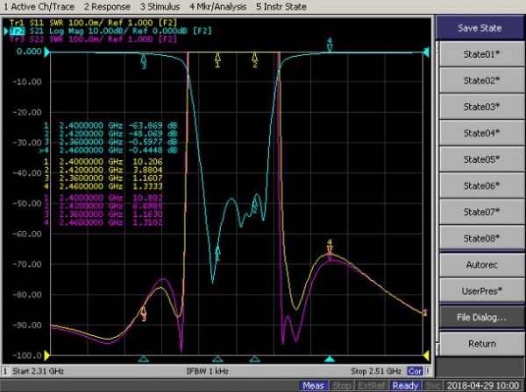
Task: Click cyan marker 1 readout -63.869 dB
Action: point(153,125)
